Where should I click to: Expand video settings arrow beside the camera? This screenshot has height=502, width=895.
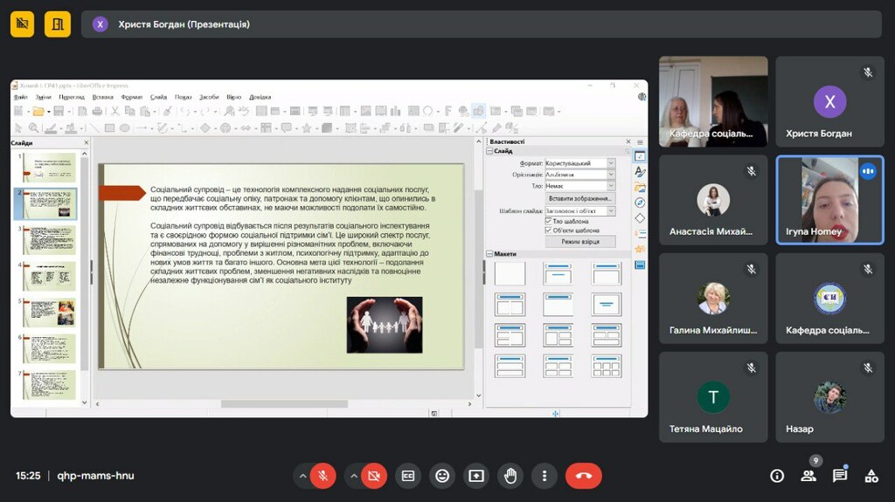tap(354, 476)
